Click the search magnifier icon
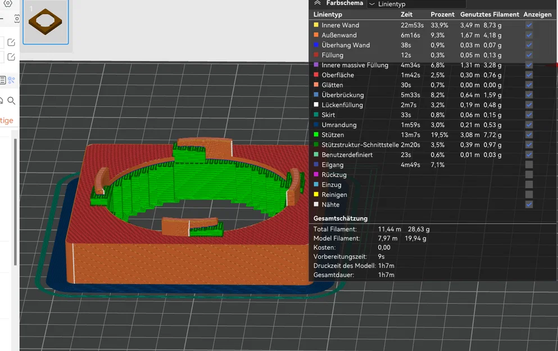 point(11,101)
